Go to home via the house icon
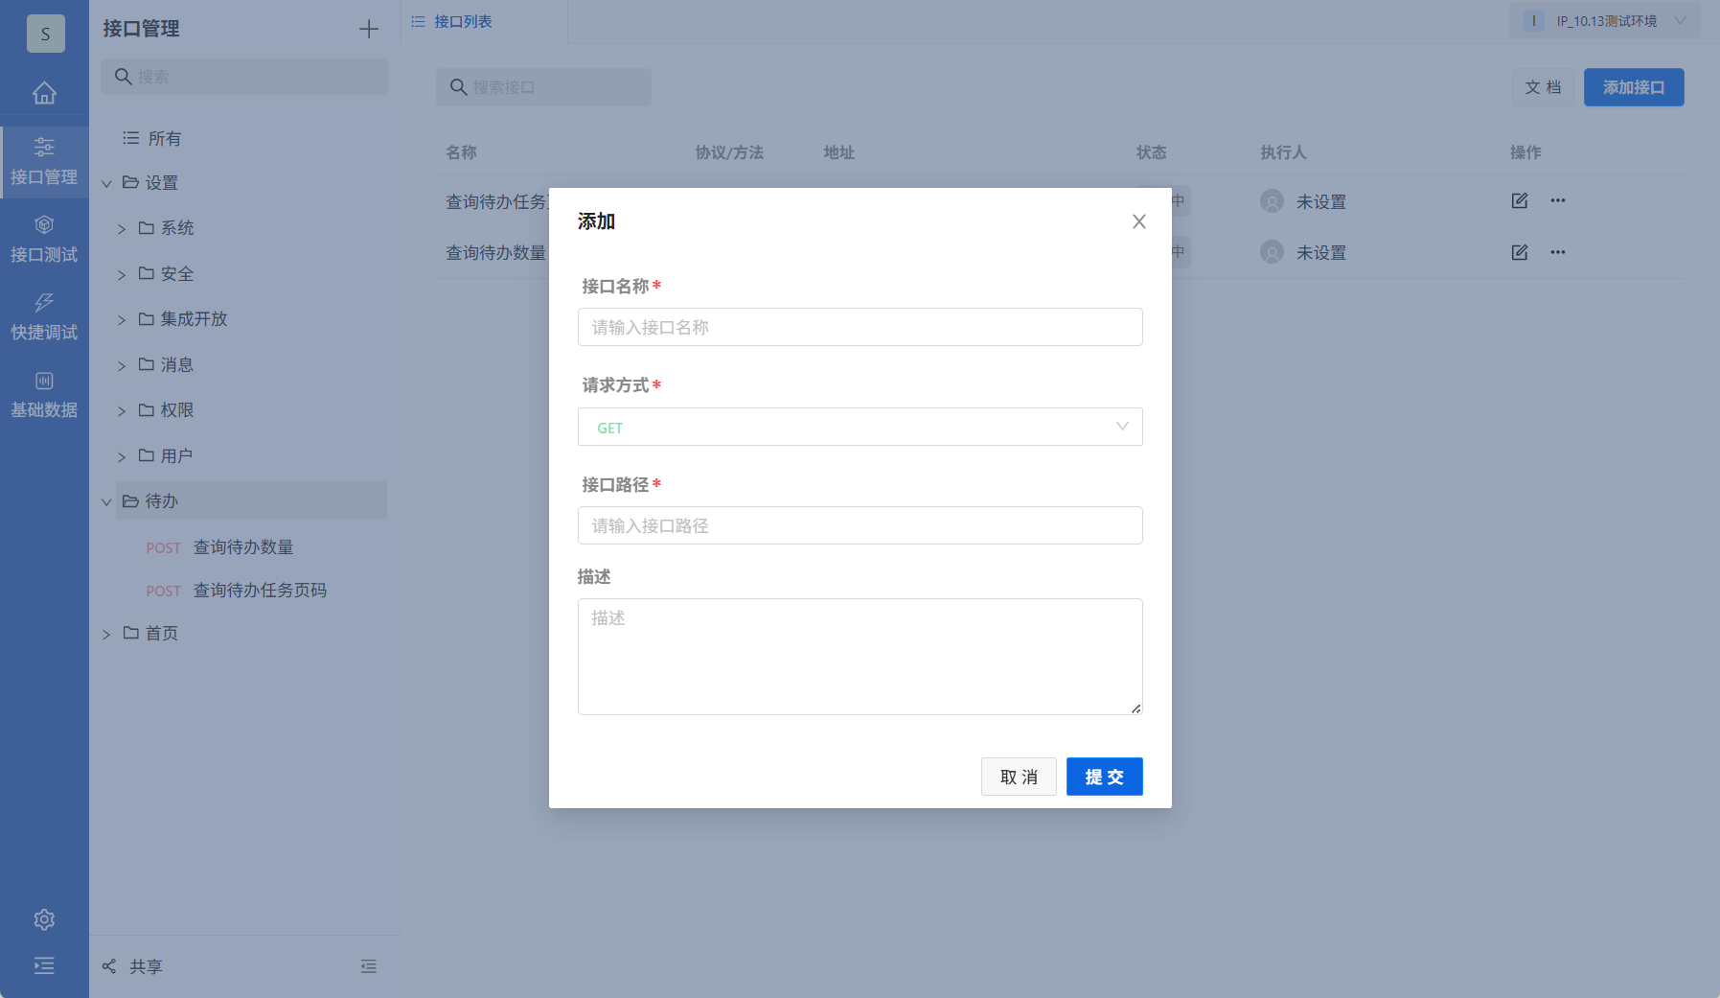The image size is (1720, 998). (44, 93)
